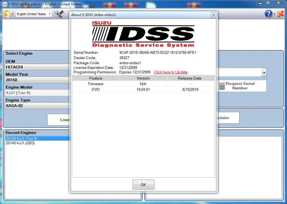Viewport: 287px width, 204px height.
Task: Click OK to dismiss the About dialog
Action: [143, 184]
